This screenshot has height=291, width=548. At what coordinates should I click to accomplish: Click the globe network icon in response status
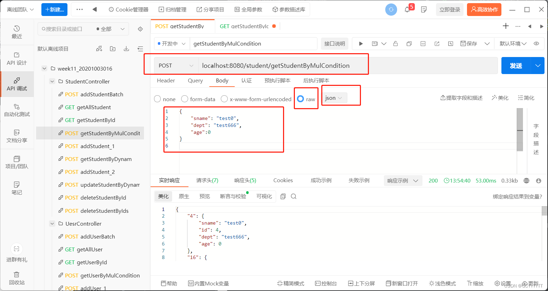[526, 181]
